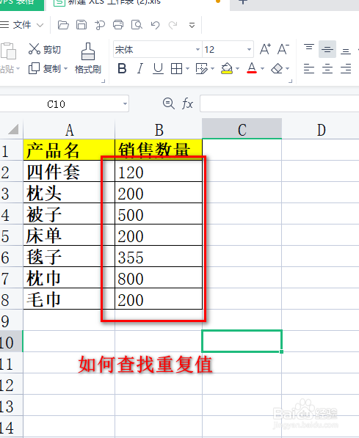Open the clipboard group dialog launcher
The width and height of the screenshot is (359, 438).
click(104, 81)
